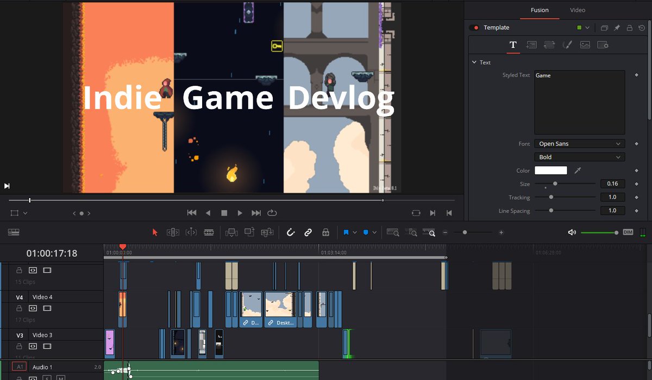Click the V3 destination control
Image resolution: width=652 pixels, height=380 pixels.
[x=20, y=335]
